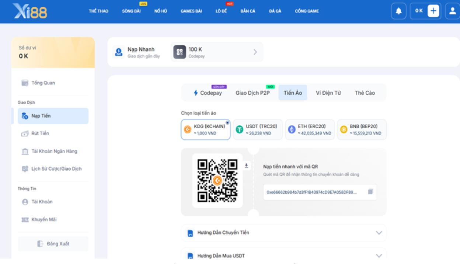The width and height of the screenshot is (460, 264).
Task: Switch to Ví Điện Tử tab
Action: tap(328, 93)
